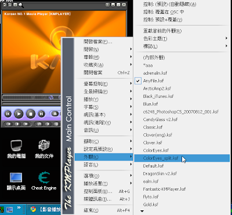The height and width of the screenshot is (215, 232).
Task: Click magnifier icon in player title bar
Action: pyautogui.click(x=21, y=5)
